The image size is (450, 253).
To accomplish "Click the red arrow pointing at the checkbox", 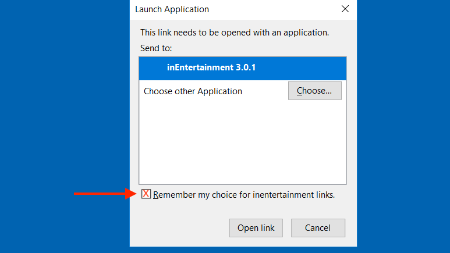I will [105, 194].
